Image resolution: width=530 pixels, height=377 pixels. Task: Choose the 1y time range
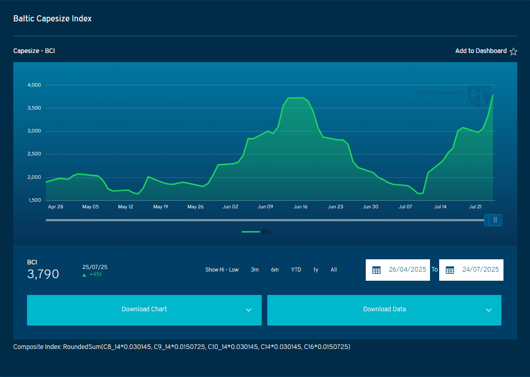pos(316,270)
